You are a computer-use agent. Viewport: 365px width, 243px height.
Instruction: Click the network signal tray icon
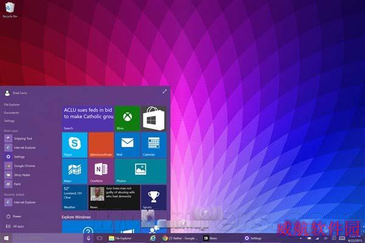click(x=317, y=238)
